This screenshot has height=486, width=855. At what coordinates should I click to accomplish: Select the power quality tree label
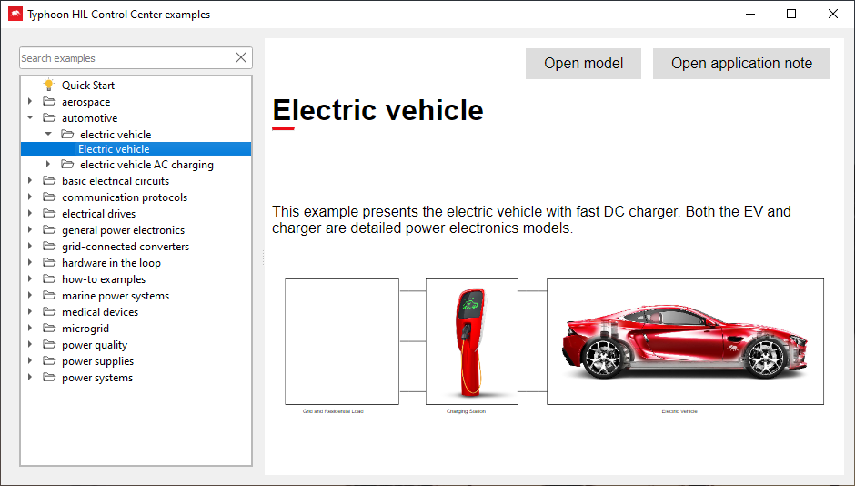[x=95, y=345]
